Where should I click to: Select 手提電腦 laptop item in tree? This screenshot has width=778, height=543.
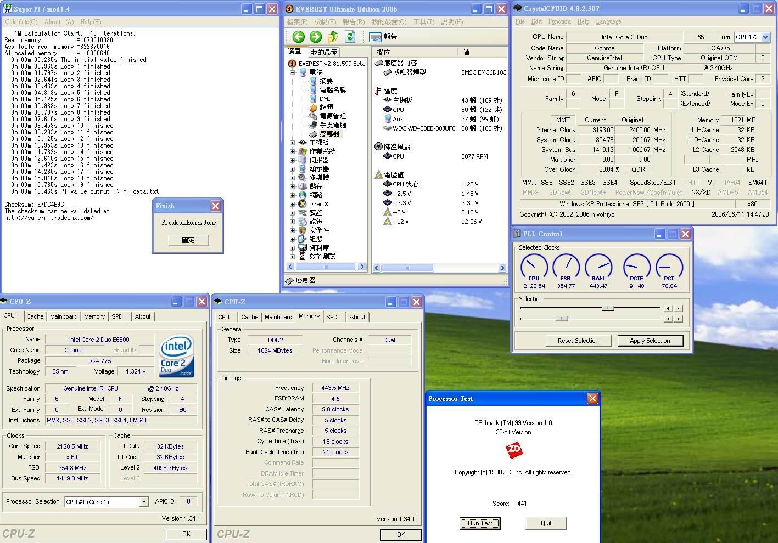333,125
